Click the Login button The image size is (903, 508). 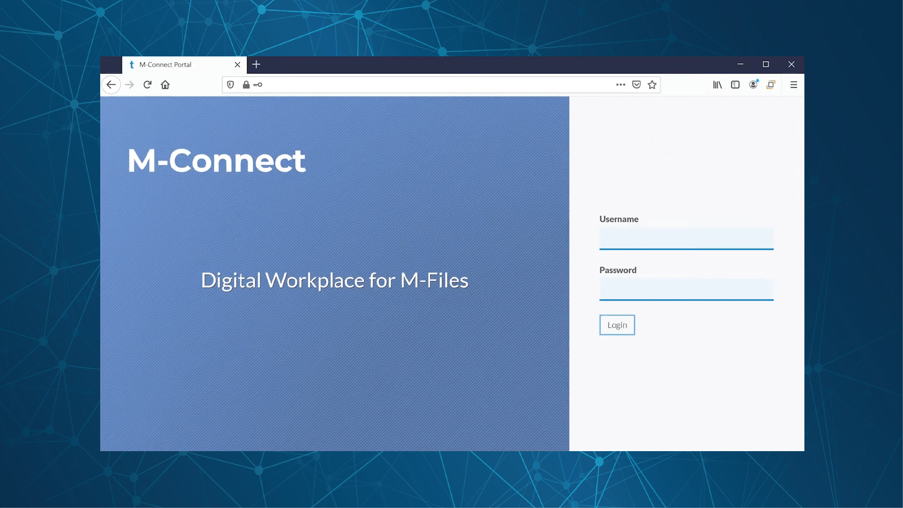click(617, 325)
